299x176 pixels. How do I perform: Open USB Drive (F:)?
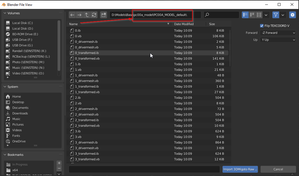point(31,40)
